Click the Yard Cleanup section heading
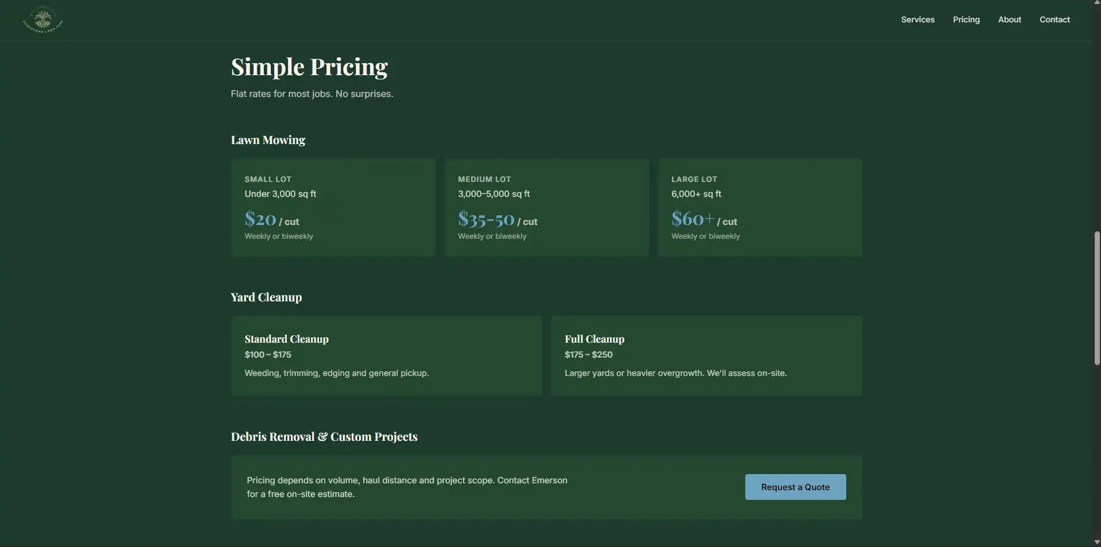This screenshot has width=1101, height=547. 266,297
